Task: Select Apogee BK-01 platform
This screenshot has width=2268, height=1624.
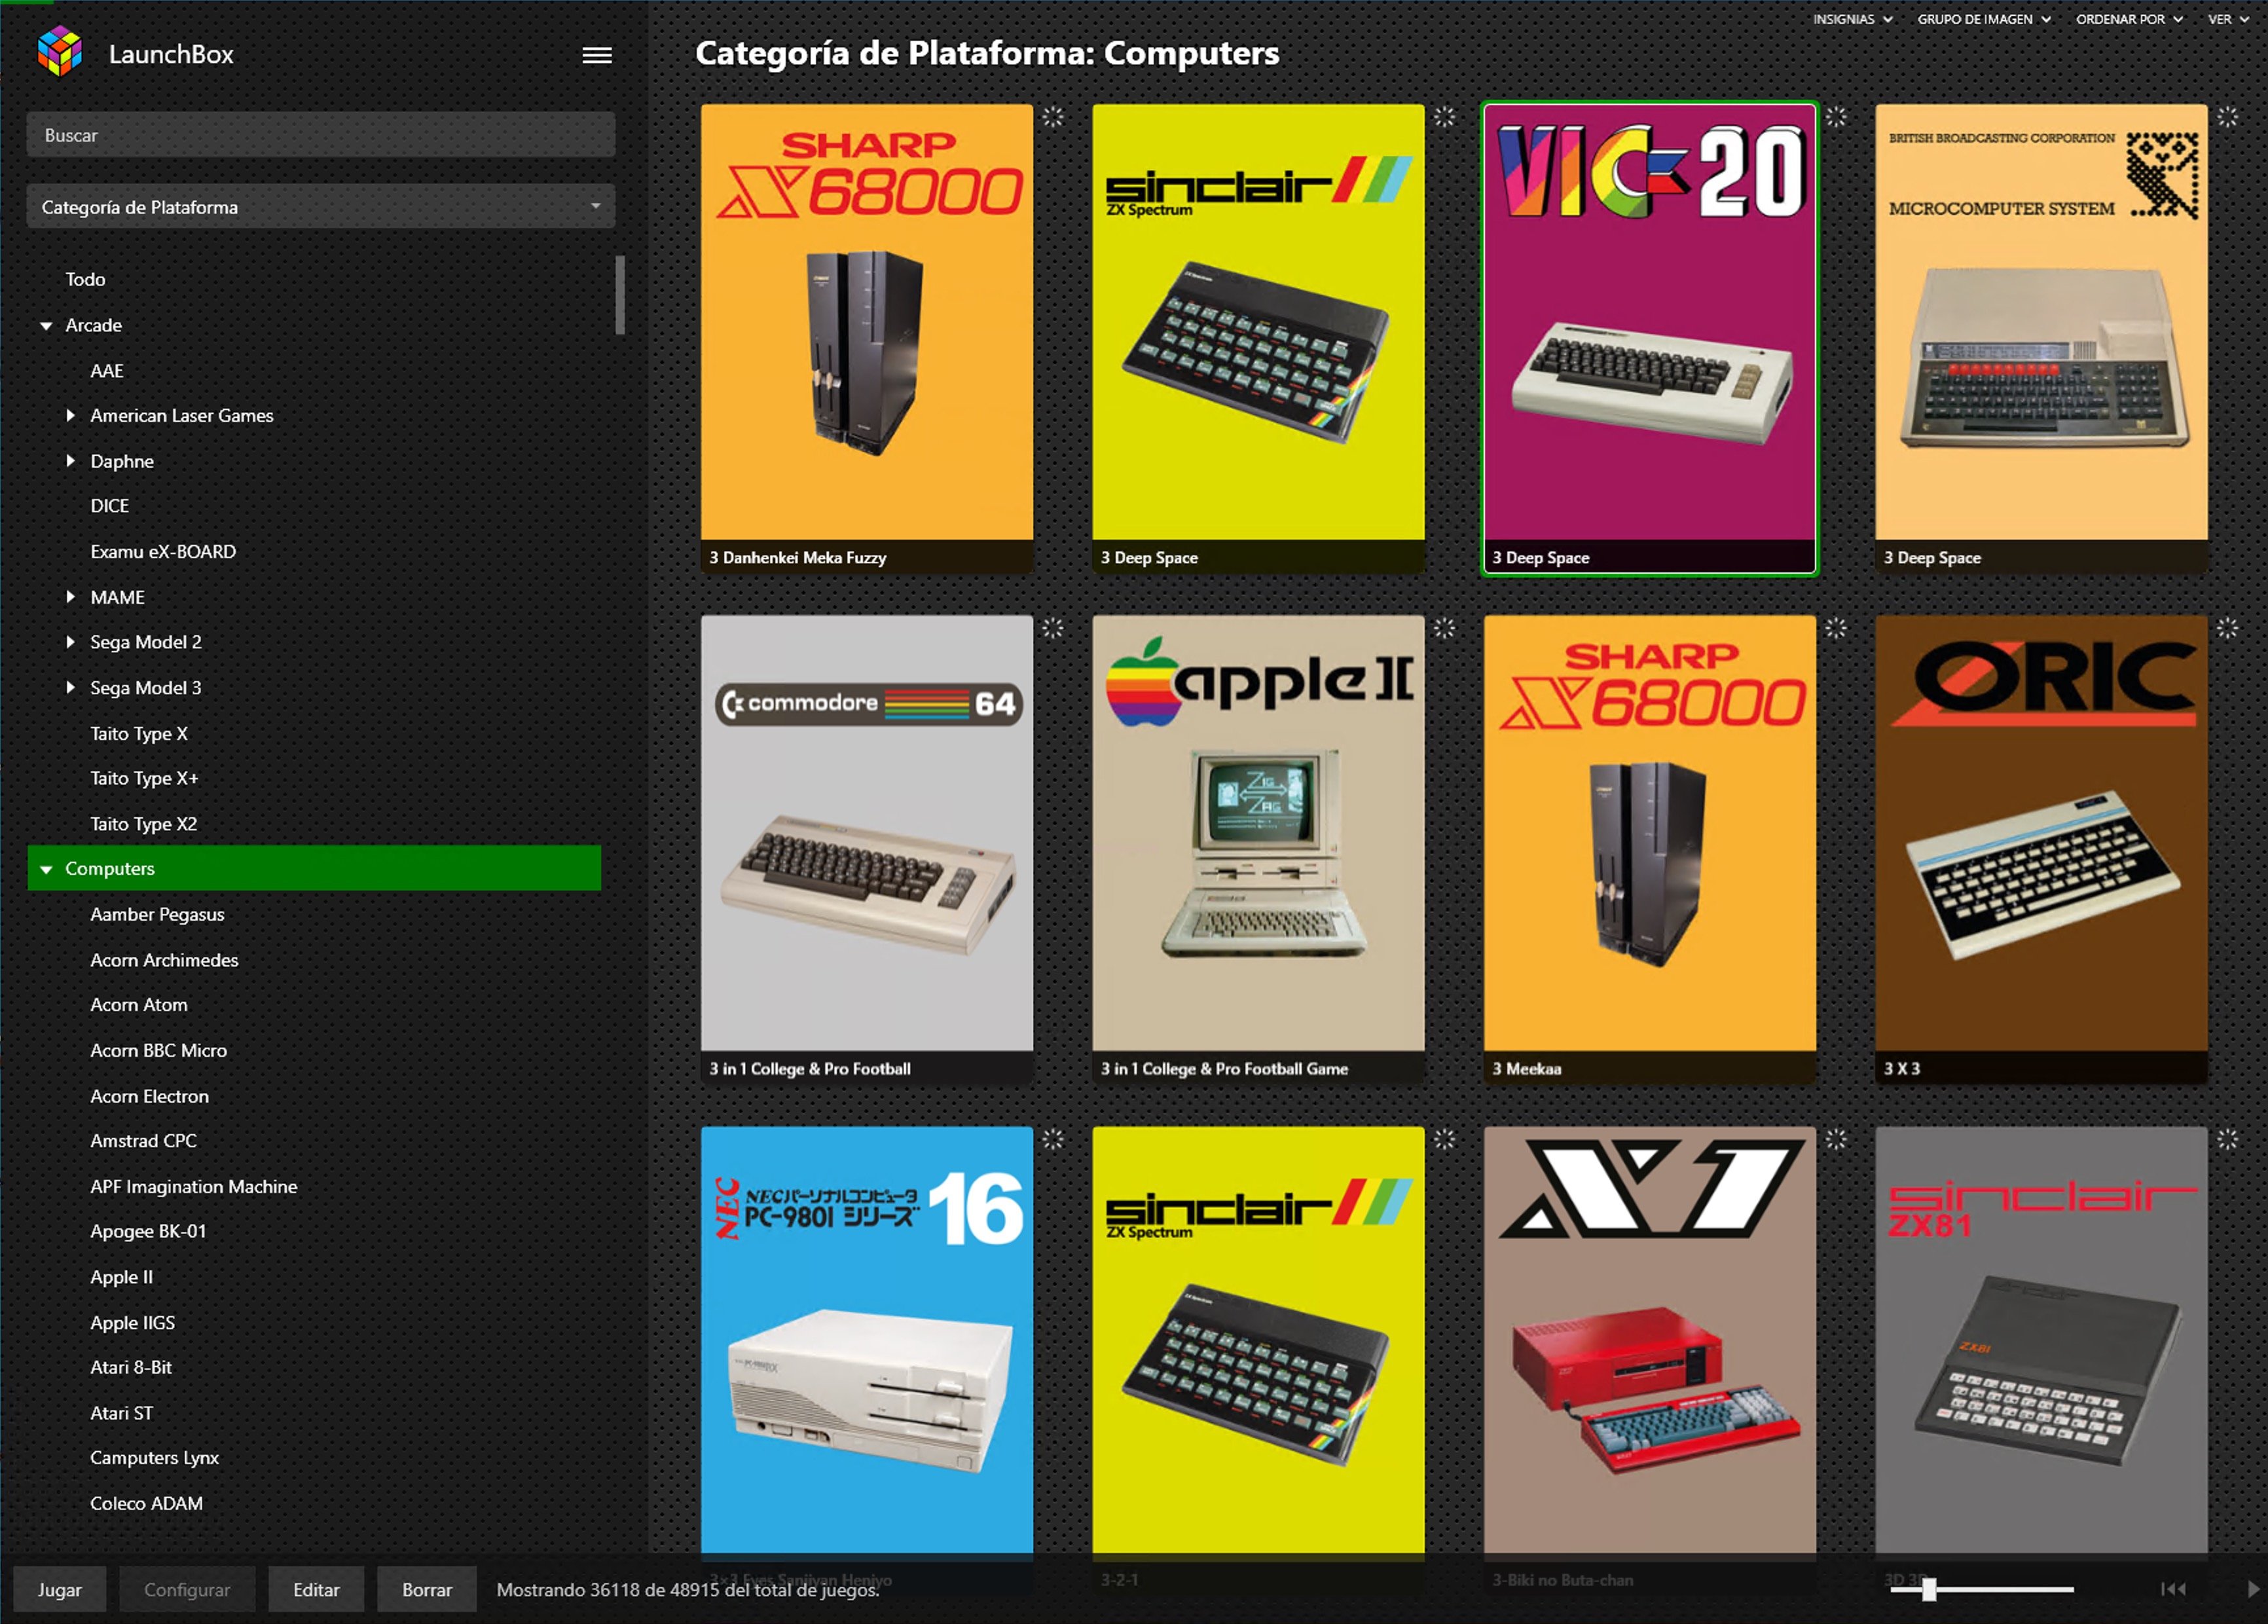Action: pyautogui.click(x=148, y=1232)
